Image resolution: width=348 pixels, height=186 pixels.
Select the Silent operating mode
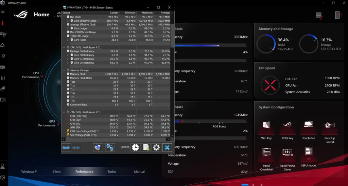pos(57,172)
